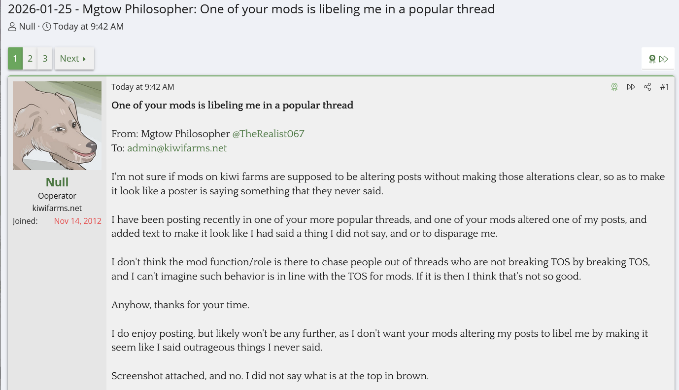Click the clock icon next to the thread date
Image resolution: width=679 pixels, height=390 pixels.
pos(47,27)
